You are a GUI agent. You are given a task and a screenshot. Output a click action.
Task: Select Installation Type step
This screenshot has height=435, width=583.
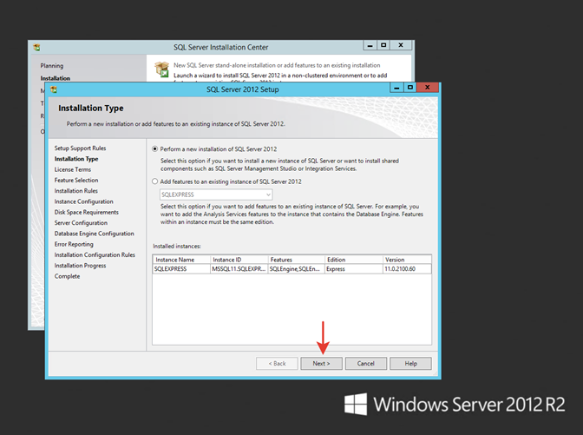(76, 159)
